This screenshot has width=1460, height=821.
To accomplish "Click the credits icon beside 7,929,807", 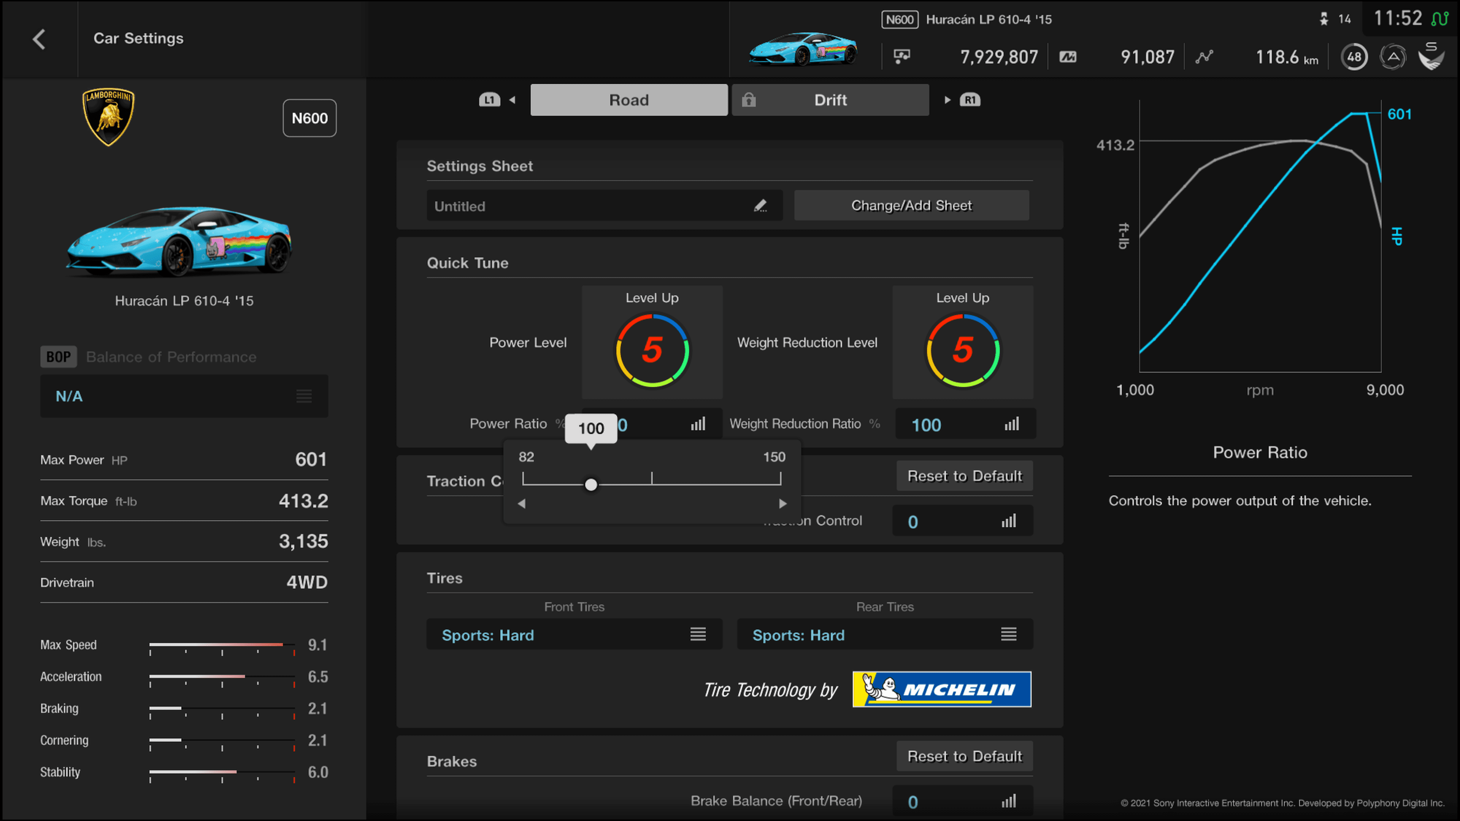I will point(902,56).
